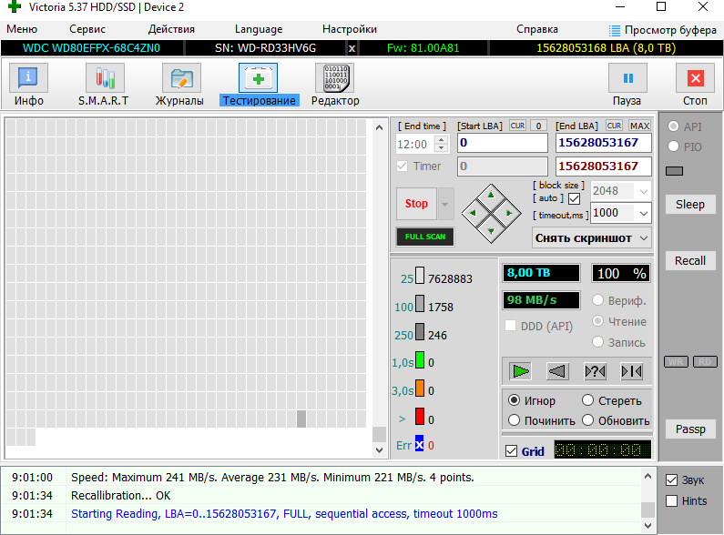Viewport: 724px width, 535px height.
Task: Select the Обновить refresh radio option
Action: 587,420
